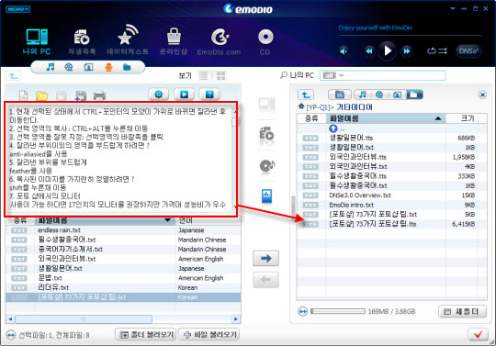Image resolution: width=496 pixels, height=346 pixels.
Task: Open the MENU dropdown at top left
Action: click(17, 9)
